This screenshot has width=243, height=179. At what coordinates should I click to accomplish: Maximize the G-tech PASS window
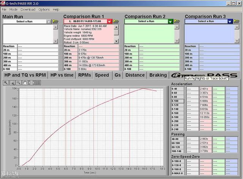point(234,3)
